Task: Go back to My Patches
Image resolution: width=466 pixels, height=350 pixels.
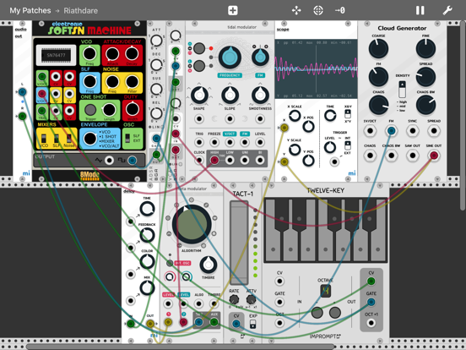Action: (x=30, y=11)
